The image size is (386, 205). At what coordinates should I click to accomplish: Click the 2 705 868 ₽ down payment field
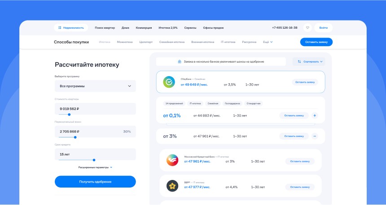coord(95,132)
